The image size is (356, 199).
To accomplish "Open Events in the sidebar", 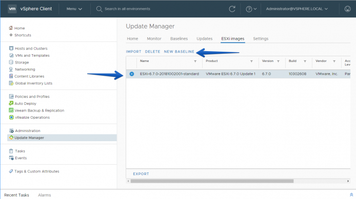I will pos(21,158).
